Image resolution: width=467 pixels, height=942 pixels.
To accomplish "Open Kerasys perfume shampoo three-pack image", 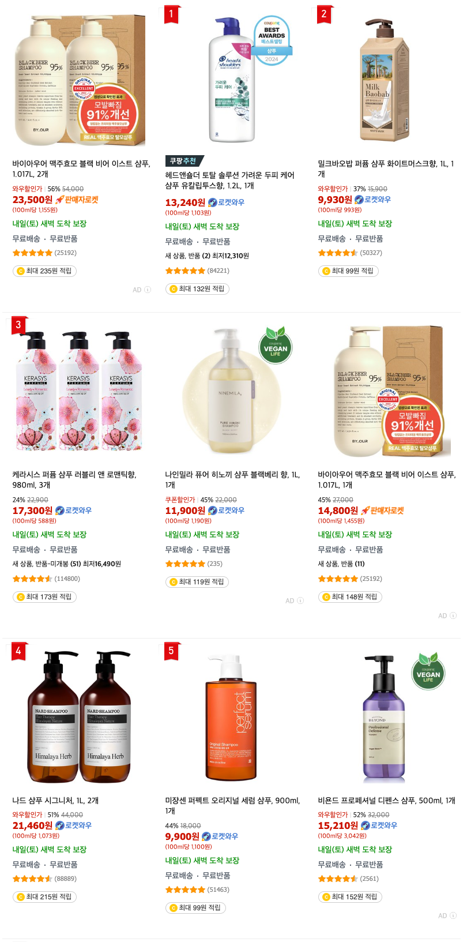I will pyautogui.click(x=78, y=391).
